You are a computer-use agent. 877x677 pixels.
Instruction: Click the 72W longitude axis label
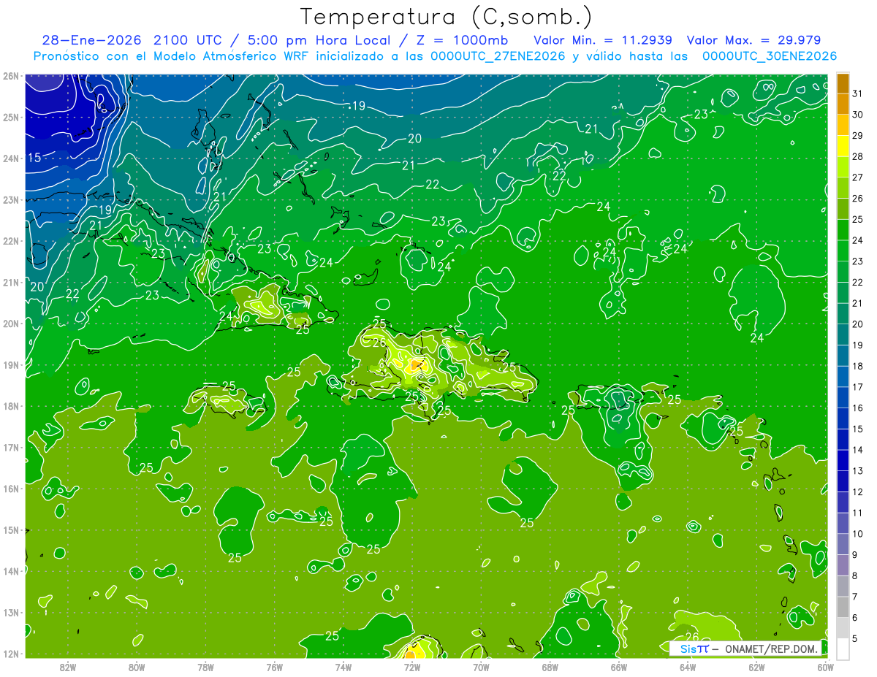pyautogui.click(x=412, y=667)
